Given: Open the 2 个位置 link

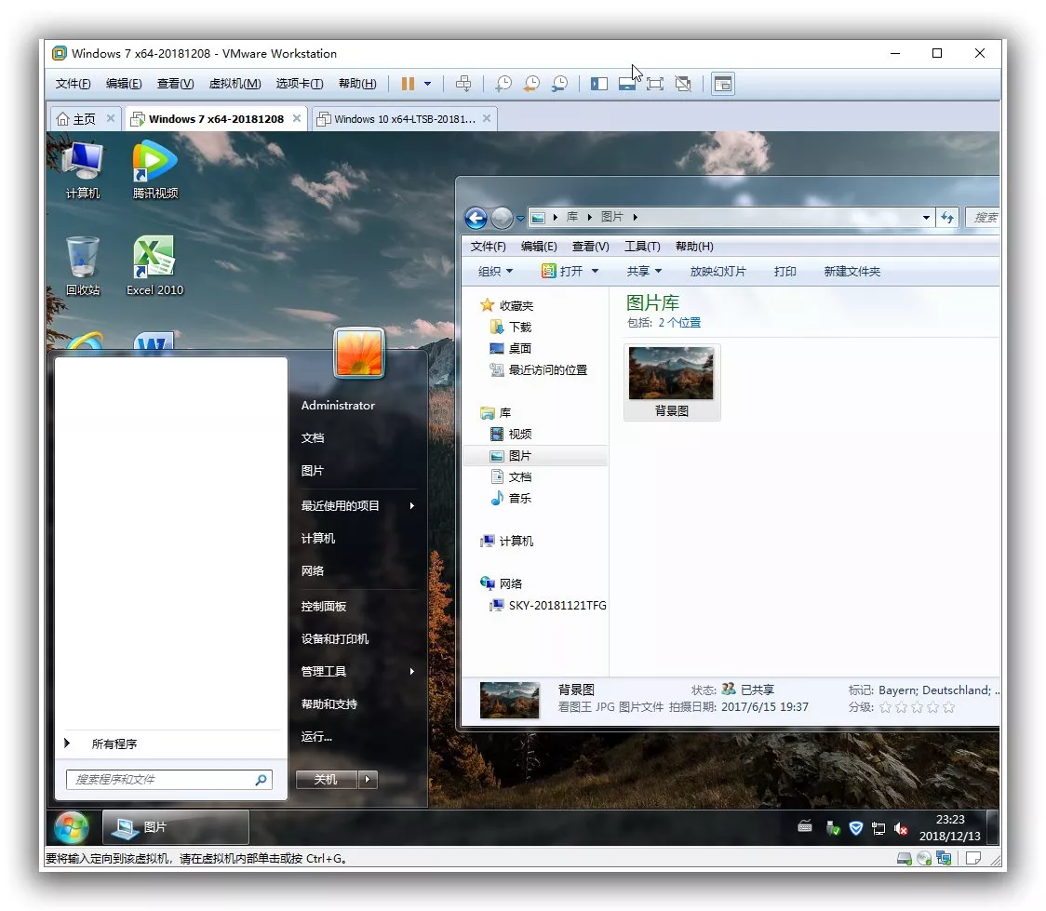Looking at the screenshot, I should (x=679, y=323).
